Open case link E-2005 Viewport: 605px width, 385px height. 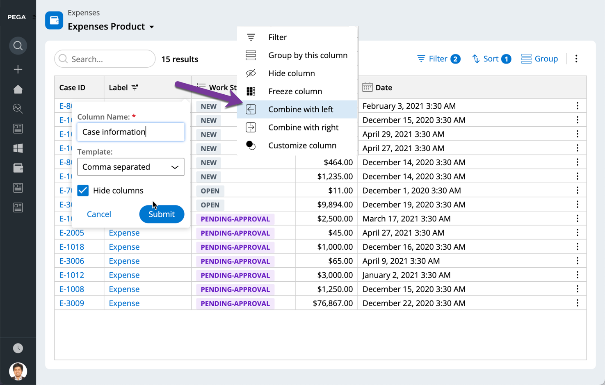click(x=71, y=232)
